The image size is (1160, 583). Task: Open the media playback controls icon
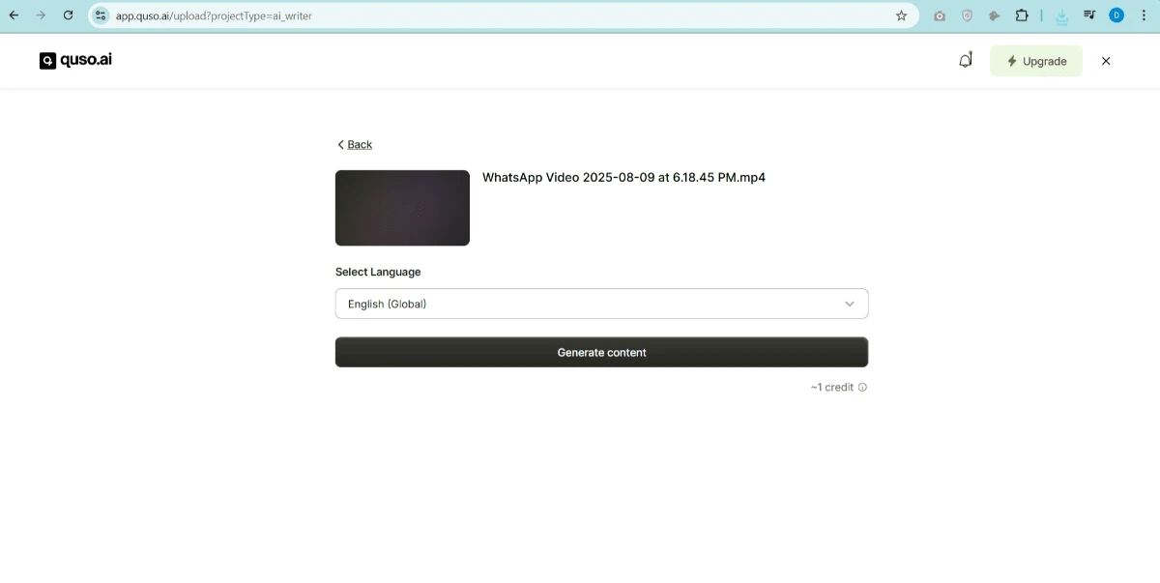(1088, 15)
